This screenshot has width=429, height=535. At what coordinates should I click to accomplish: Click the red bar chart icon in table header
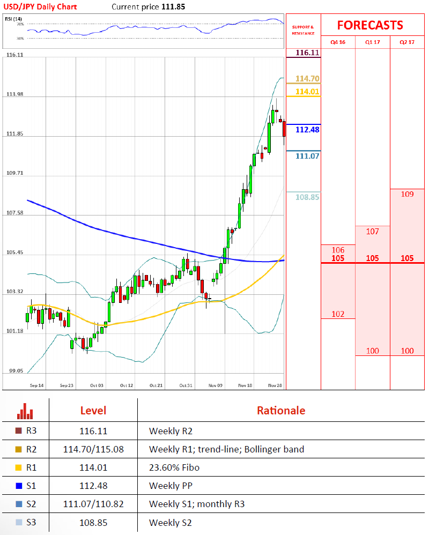coord(25,411)
